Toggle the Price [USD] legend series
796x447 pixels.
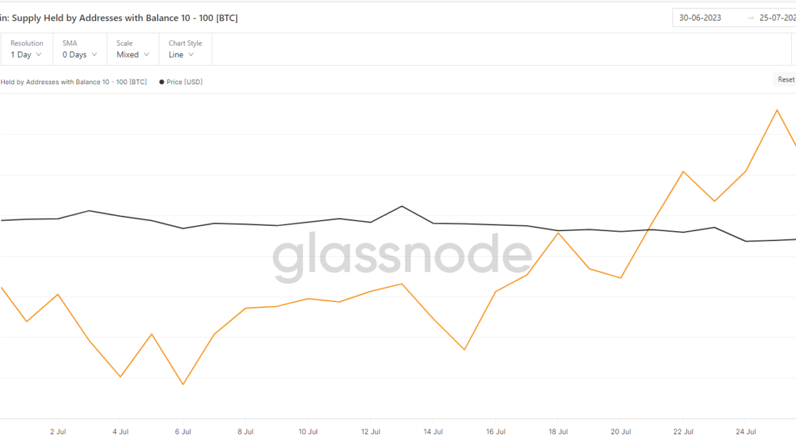pos(181,82)
